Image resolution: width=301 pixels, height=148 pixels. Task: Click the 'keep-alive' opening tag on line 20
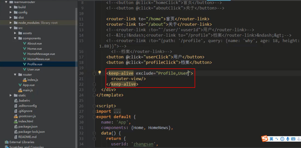(x=121, y=73)
